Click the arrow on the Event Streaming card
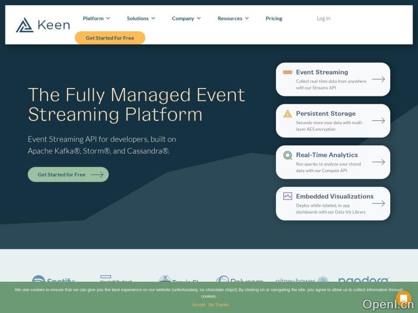The width and height of the screenshot is (418, 313). [378, 79]
